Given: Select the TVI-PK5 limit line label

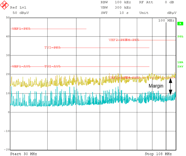Looking at the screenshot, I should (52, 48).
